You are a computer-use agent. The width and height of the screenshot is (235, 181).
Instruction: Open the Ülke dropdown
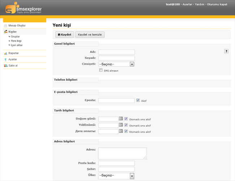click(116, 176)
